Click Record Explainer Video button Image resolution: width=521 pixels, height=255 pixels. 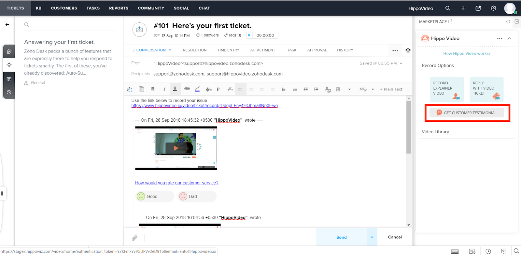[447, 90]
